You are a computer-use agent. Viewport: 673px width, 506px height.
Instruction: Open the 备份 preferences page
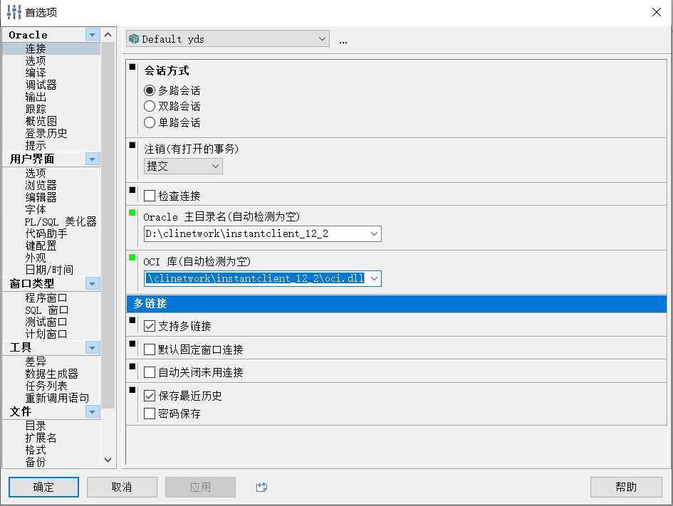pyautogui.click(x=36, y=462)
